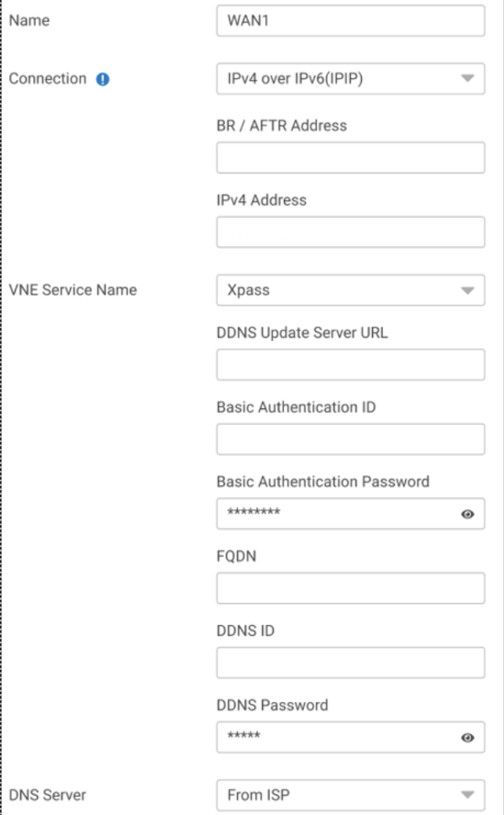Click the IPv4 Address input box
Viewport: 504px width, 815px height.
(x=350, y=232)
